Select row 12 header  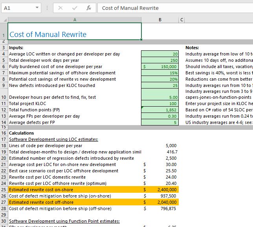(x=4, y=110)
